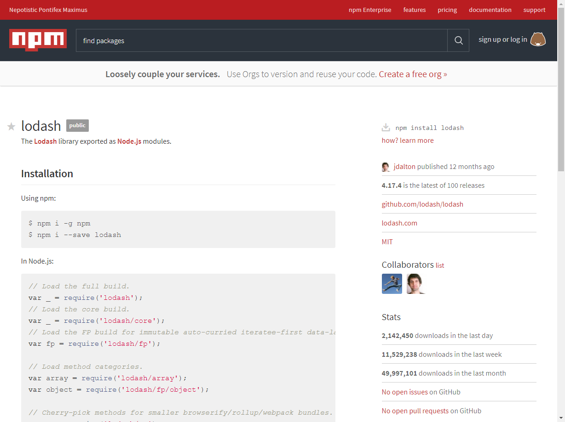Click the MIT license text
This screenshot has height=422, width=565.
pyautogui.click(x=387, y=242)
